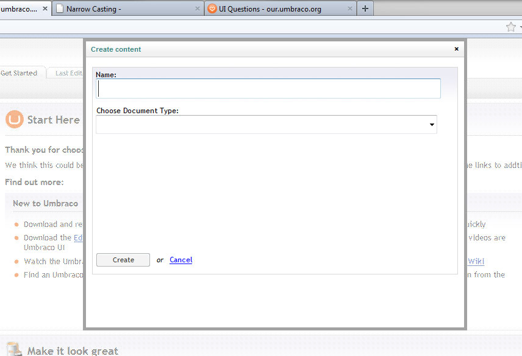Click the Narrow Casting tab page icon

click(59, 9)
